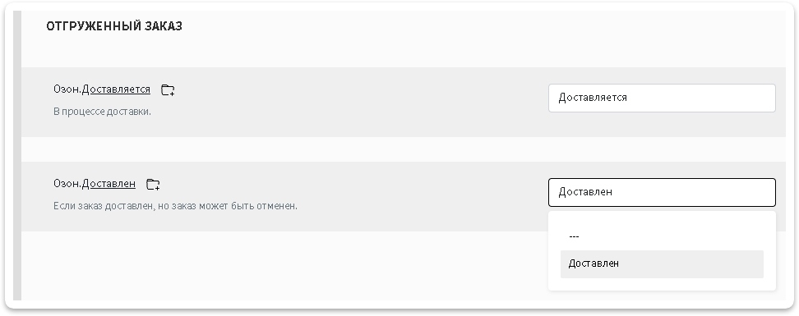799x316 pixels.
Task: Open the Озон.Доставляется status link
Action: [116, 89]
